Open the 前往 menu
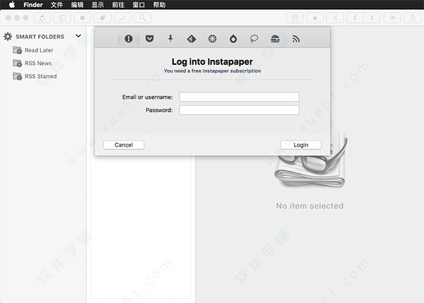This screenshot has width=424, height=303. pyautogui.click(x=118, y=5)
